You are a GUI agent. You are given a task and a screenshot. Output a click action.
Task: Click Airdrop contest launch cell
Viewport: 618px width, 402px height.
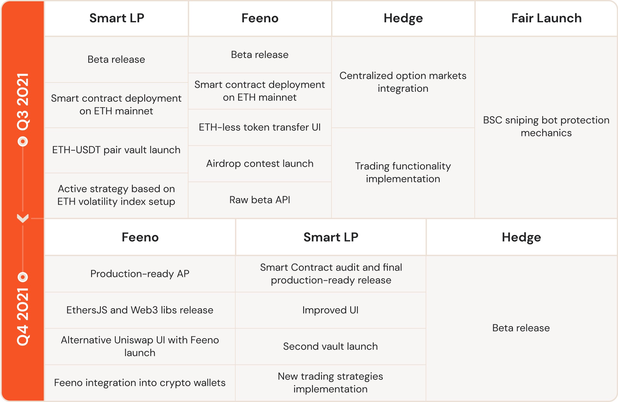260,164
